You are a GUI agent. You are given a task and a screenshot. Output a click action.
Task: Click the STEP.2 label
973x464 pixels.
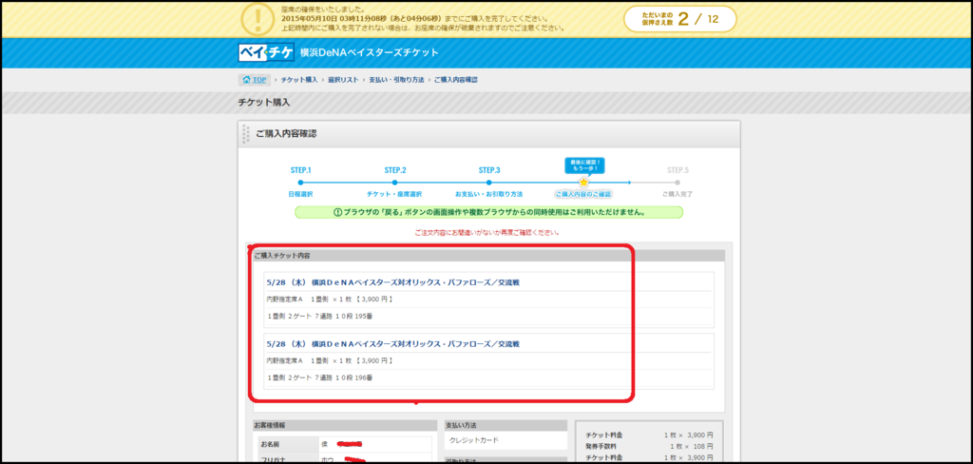394,170
